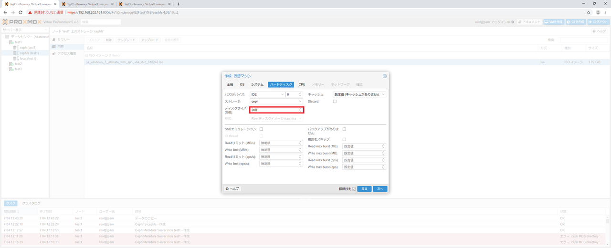611x248 pixels.
Task: Click the 次へ button
Action: click(380, 189)
